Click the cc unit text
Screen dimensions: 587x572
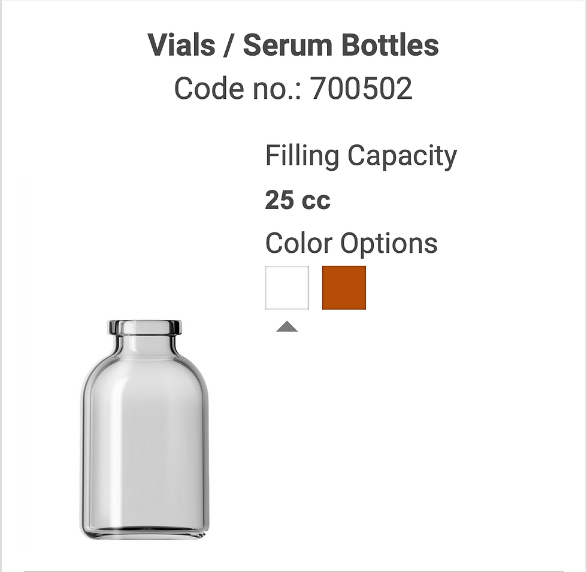point(316,201)
